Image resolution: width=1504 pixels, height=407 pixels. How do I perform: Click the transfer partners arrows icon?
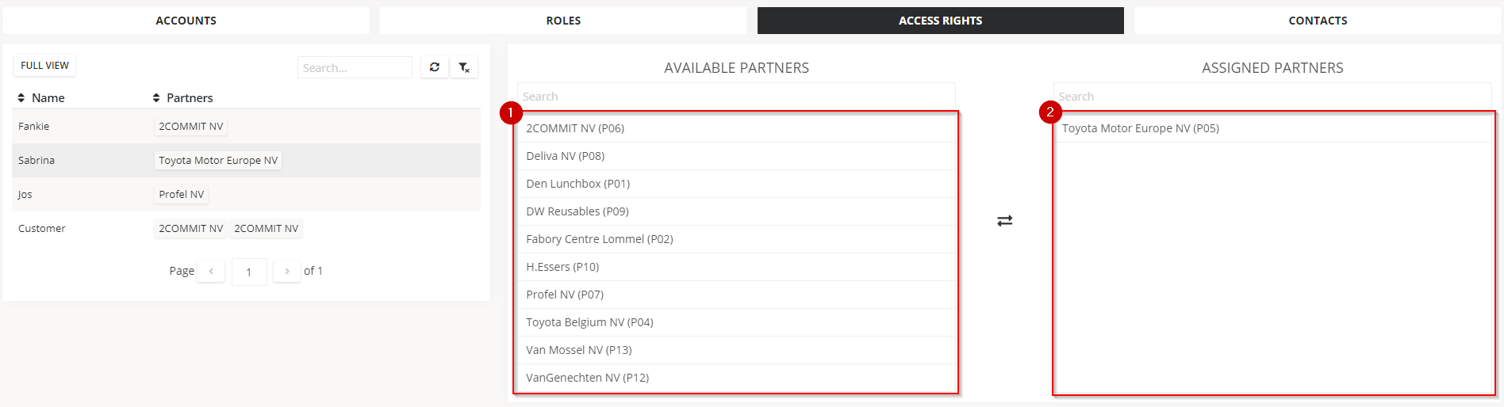tap(1004, 221)
